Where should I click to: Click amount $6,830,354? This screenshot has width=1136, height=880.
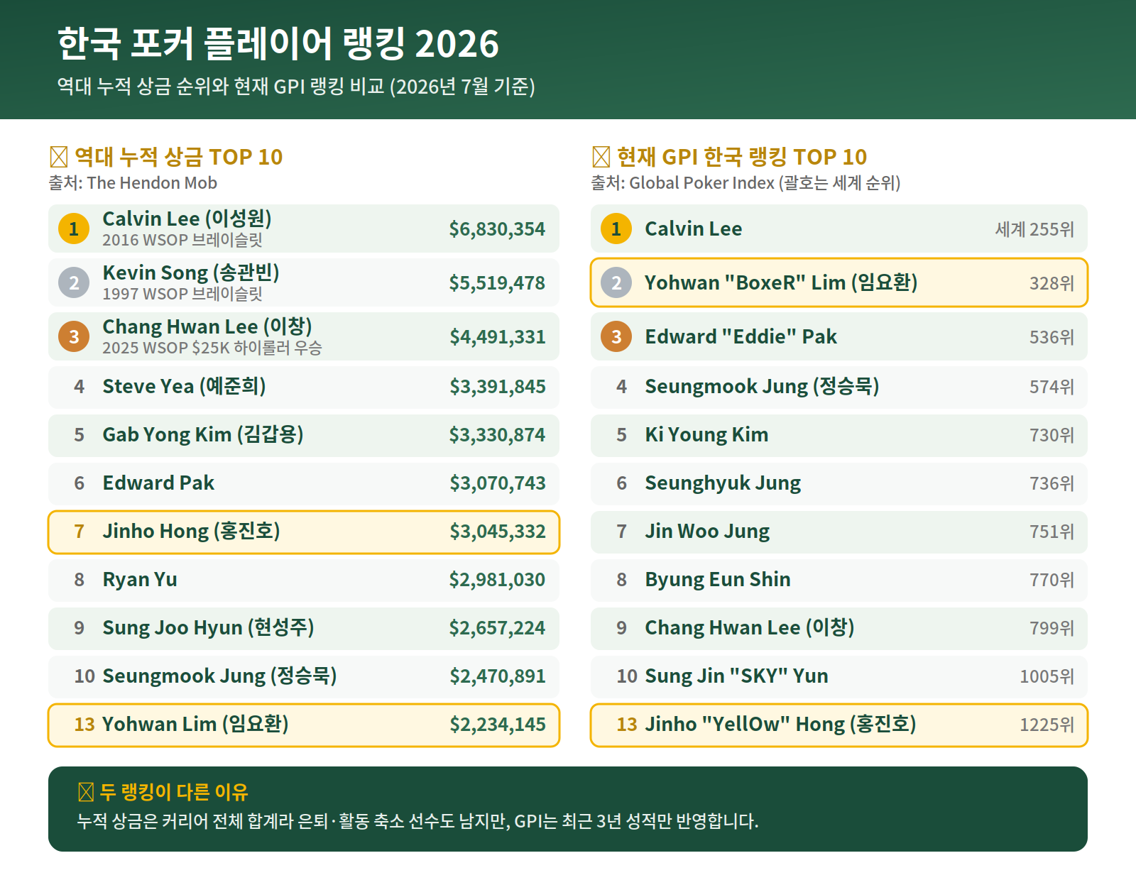(497, 229)
